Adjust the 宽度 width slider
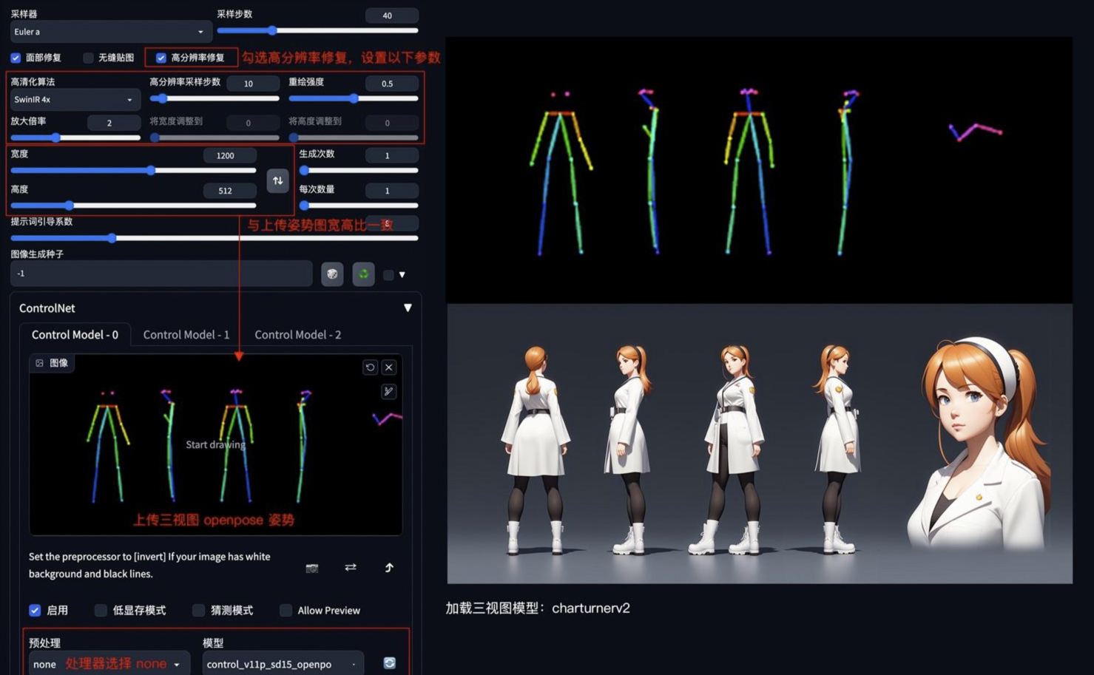 click(133, 171)
